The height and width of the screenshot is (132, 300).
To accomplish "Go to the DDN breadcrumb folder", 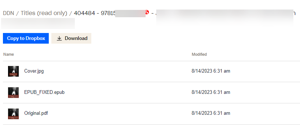I will (x=8, y=13).
